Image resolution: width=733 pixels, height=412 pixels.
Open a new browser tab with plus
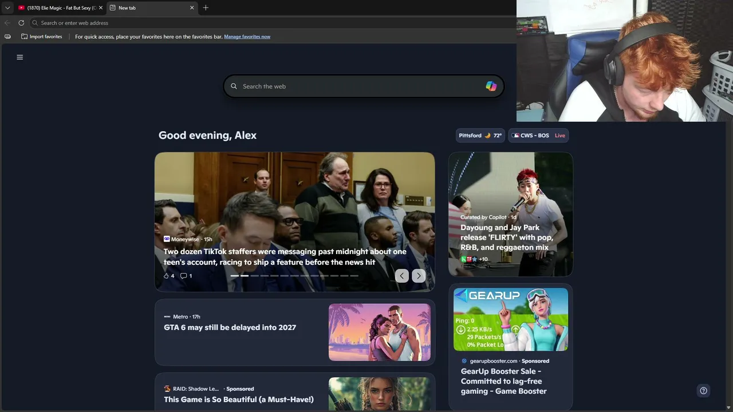(x=206, y=8)
